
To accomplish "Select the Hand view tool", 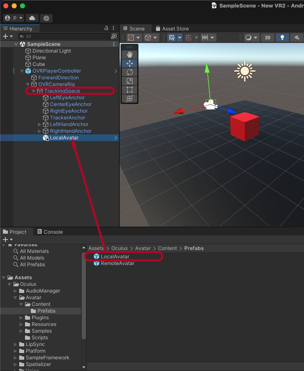I will (130, 55).
